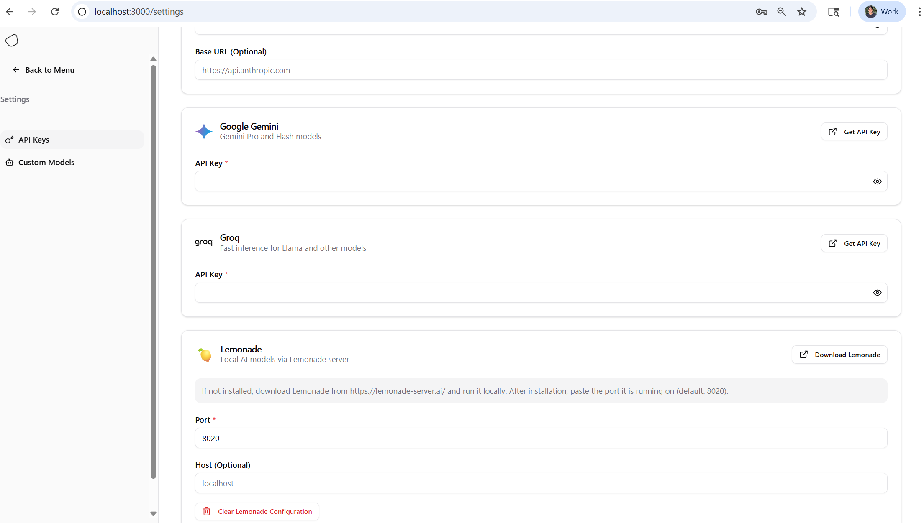This screenshot has width=924, height=523.
Task: Click the Lemonade lemon icon
Action: pos(205,354)
